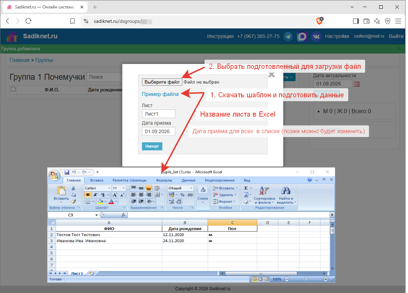Open the VK icon in site header
408x293 pixels.
(316, 37)
